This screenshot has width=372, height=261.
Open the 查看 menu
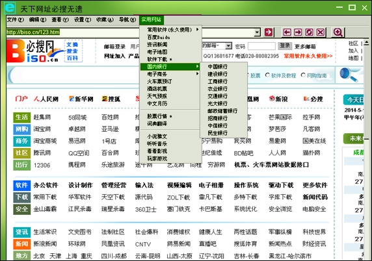tap(60, 19)
